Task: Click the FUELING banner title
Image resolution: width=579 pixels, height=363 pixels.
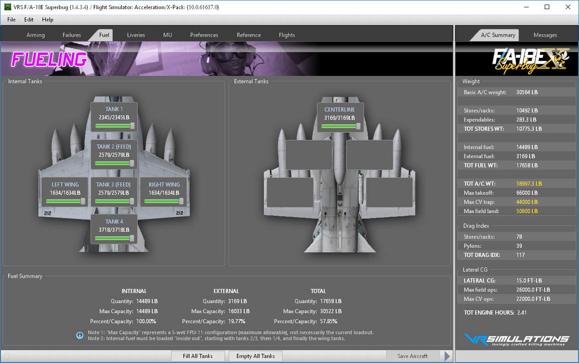Action: pos(49,59)
